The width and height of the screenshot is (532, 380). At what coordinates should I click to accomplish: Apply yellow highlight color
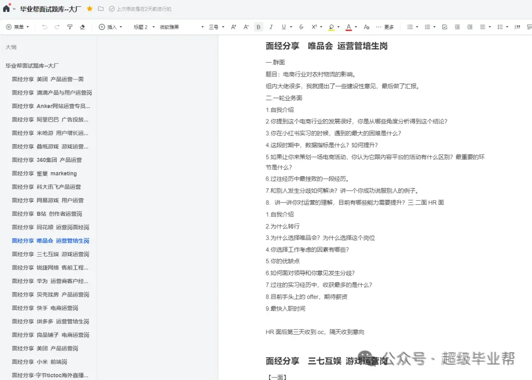(332, 27)
